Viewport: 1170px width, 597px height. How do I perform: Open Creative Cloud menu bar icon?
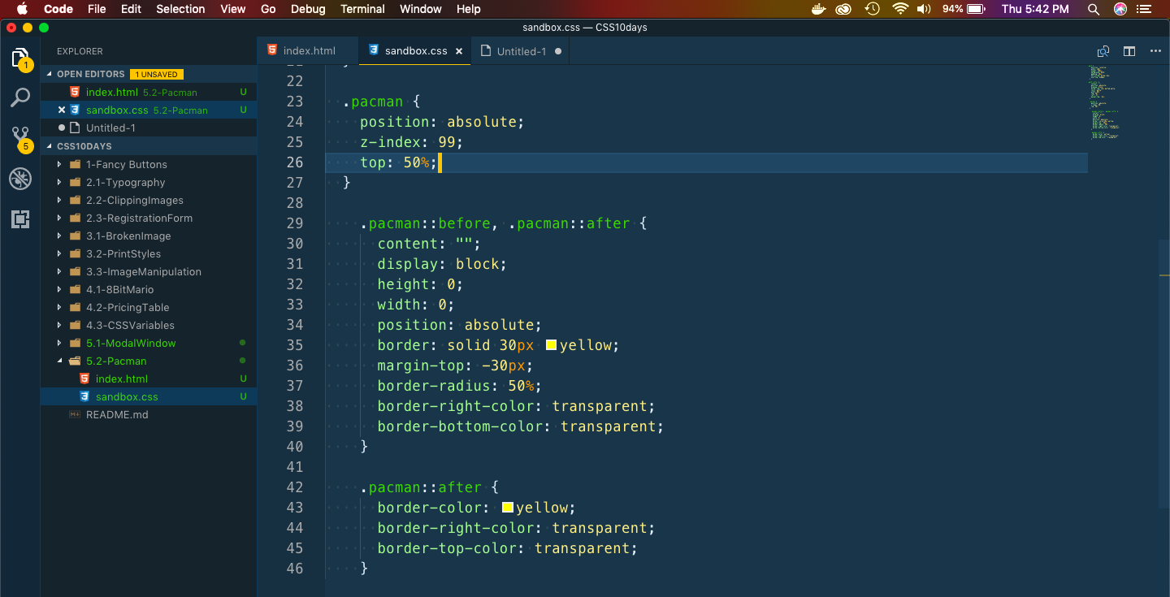(x=844, y=9)
